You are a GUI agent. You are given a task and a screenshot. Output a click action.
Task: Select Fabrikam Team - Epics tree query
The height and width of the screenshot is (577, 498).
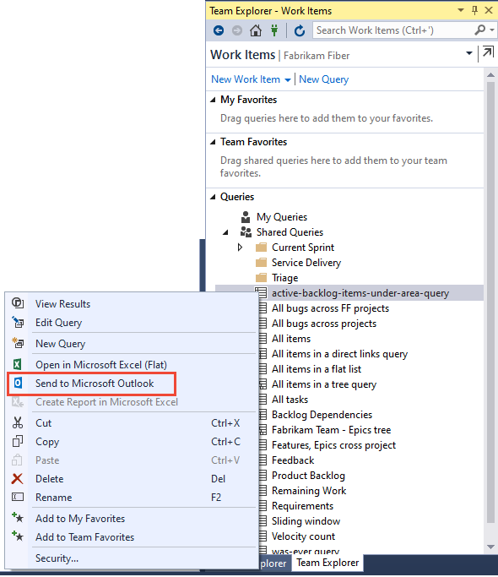click(x=331, y=430)
